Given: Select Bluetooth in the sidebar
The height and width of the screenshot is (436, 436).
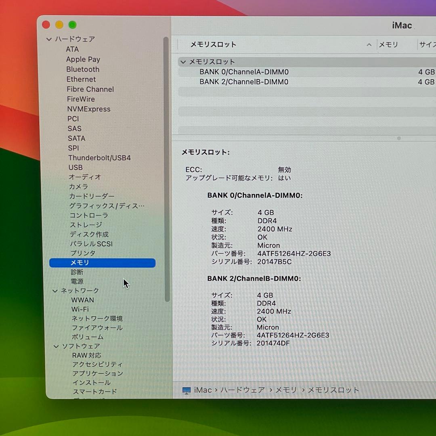Looking at the screenshot, I should coord(83,69).
